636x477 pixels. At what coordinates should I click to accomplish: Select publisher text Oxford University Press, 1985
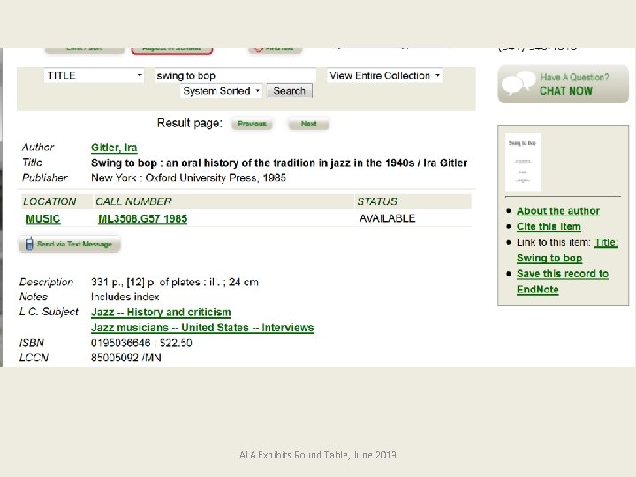[216, 178]
